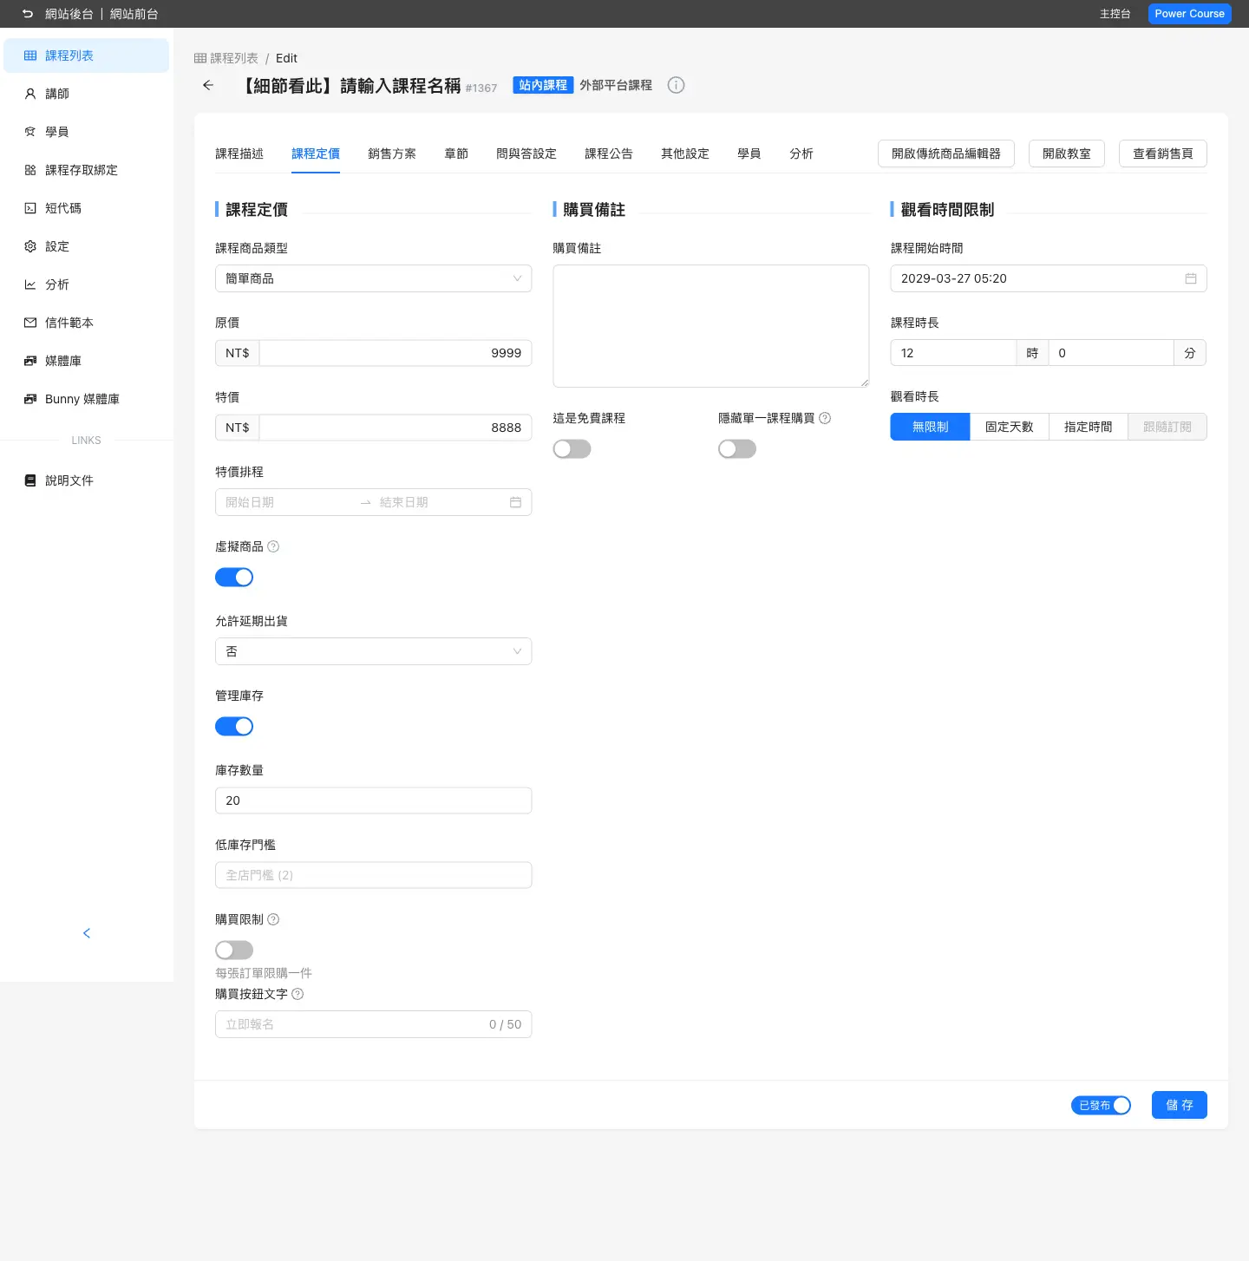
Task: Click the chart icon for 分析 in the sidebar
Action: pos(30,284)
